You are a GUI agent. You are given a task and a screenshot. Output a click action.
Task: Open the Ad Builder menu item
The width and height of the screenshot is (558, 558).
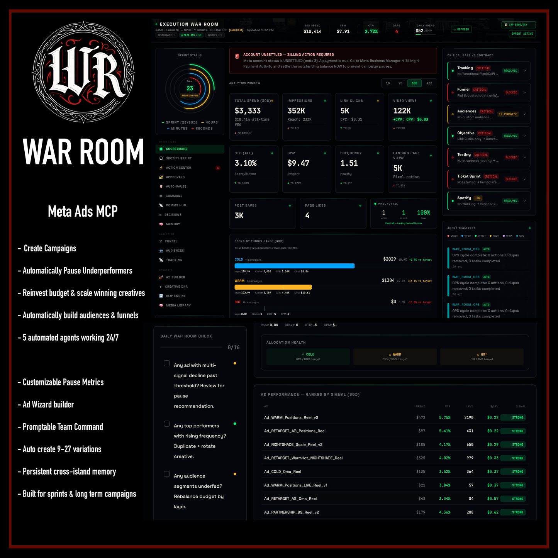[x=190, y=277]
